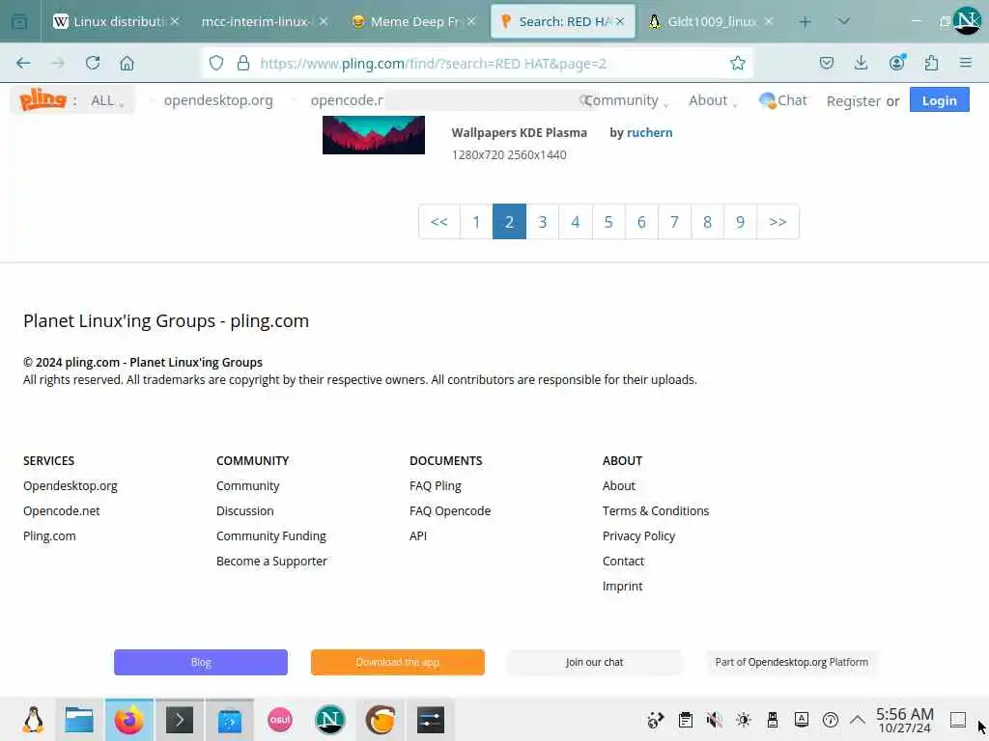Open the Privacy Policy footer link
This screenshot has width=989, height=741.
pos(638,536)
